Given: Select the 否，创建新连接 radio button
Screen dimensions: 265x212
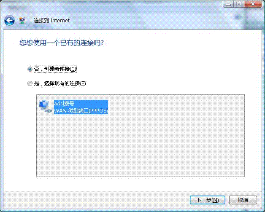Looking at the screenshot, I should tap(30, 69).
